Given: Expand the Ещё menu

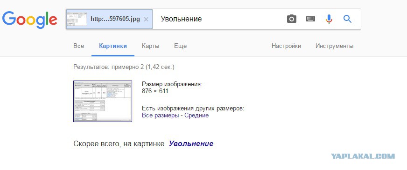Looking at the screenshot, I should click(x=181, y=46).
